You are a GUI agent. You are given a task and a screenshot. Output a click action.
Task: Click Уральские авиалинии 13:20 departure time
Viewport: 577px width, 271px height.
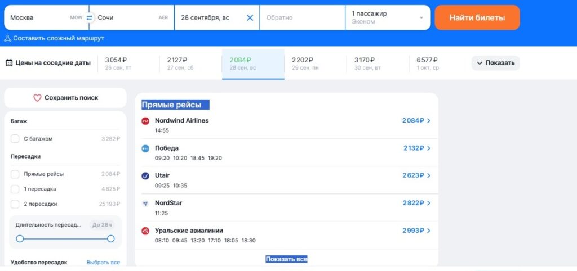197,241
